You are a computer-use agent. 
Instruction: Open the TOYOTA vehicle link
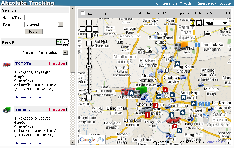coord(23,63)
